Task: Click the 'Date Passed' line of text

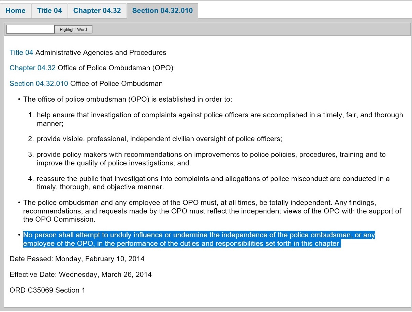Action: [77, 259]
